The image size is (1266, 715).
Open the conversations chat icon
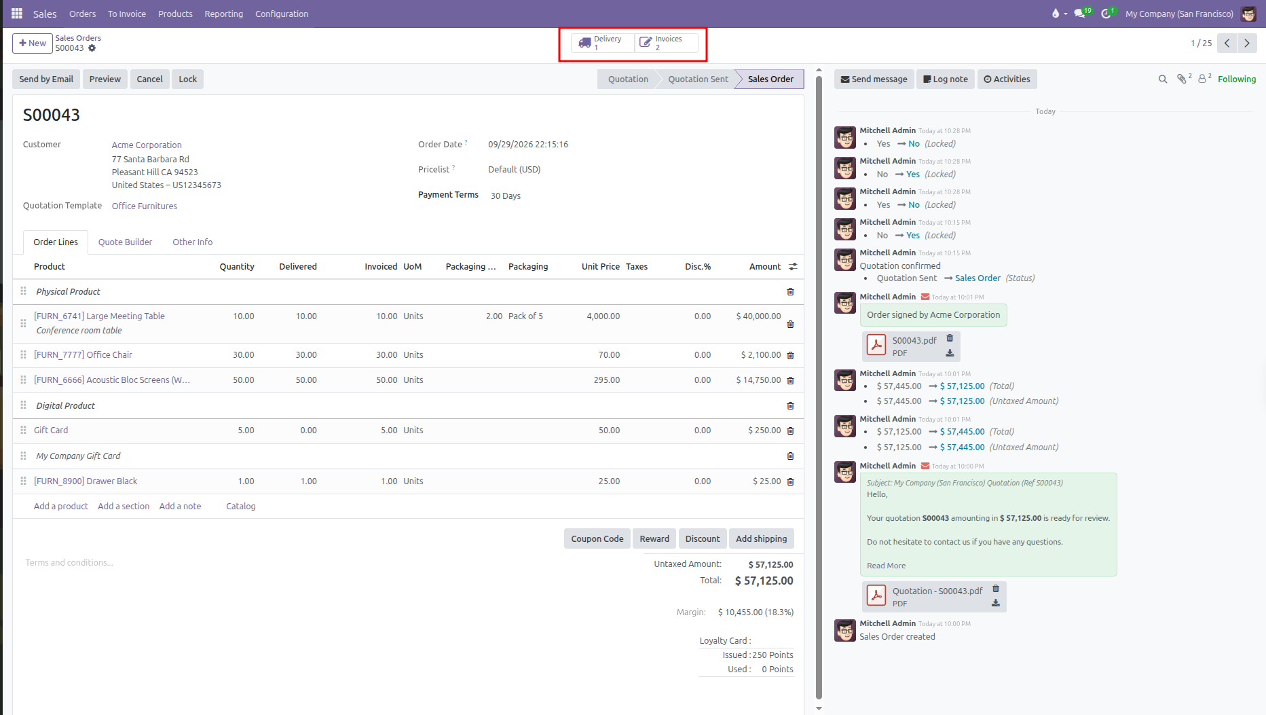pyautogui.click(x=1080, y=14)
